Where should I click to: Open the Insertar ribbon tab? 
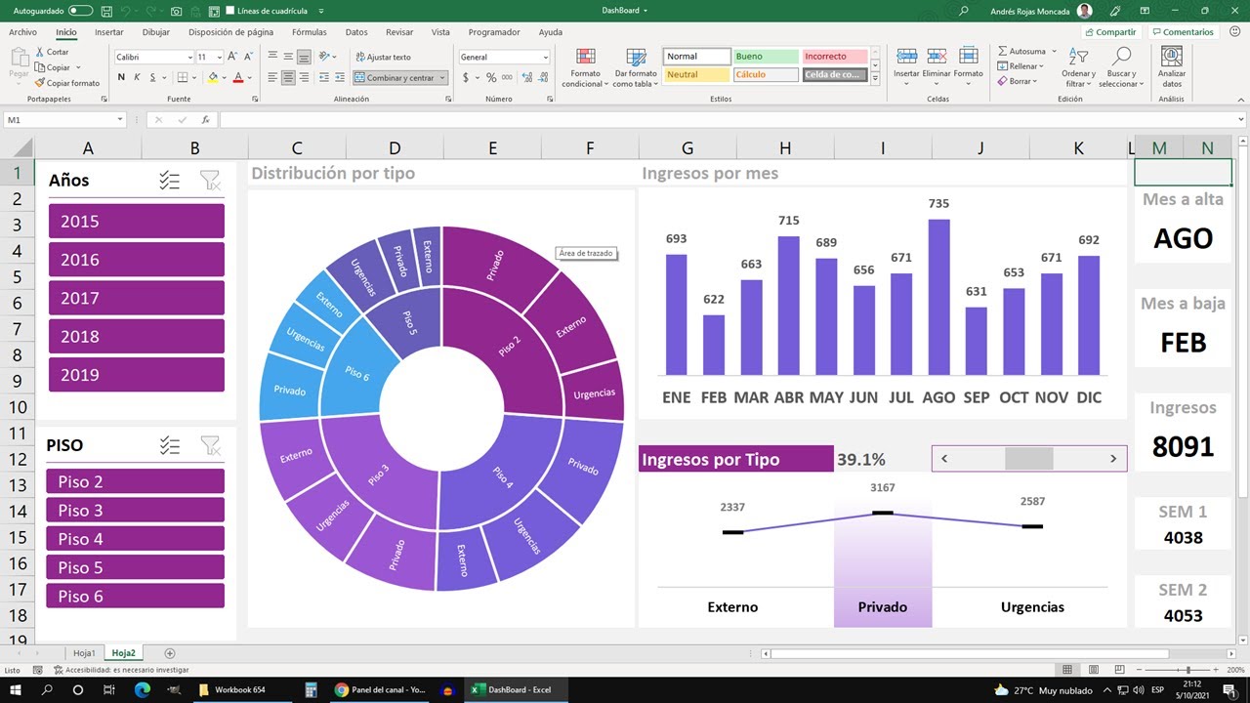pyautogui.click(x=108, y=32)
